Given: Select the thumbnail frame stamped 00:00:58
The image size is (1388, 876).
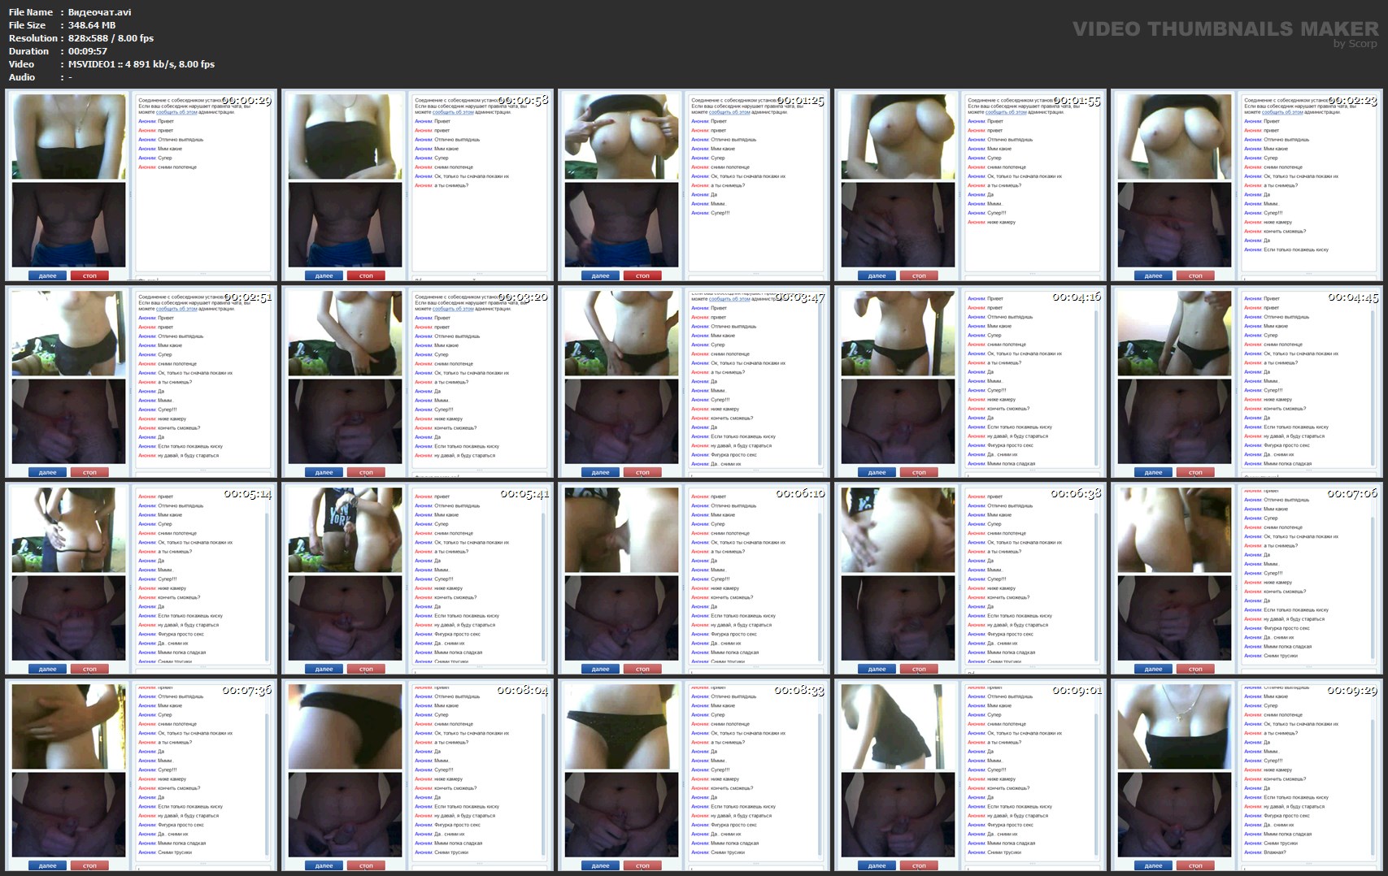Looking at the screenshot, I should point(417,184).
